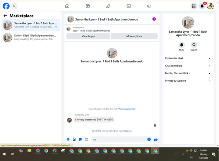The width and height of the screenshot is (219, 161).
Task: Open the account profile picture menu
Action: click(x=210, y=6)
